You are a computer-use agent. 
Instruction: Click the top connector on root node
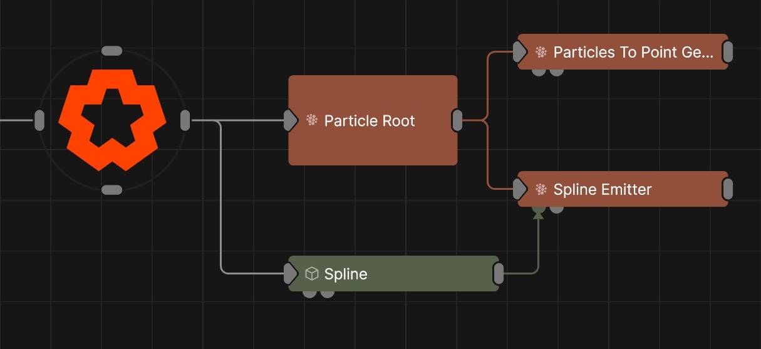(x=111, y=51)
